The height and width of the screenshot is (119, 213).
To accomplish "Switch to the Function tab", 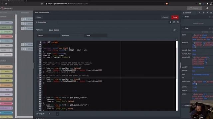I will 72,35.
